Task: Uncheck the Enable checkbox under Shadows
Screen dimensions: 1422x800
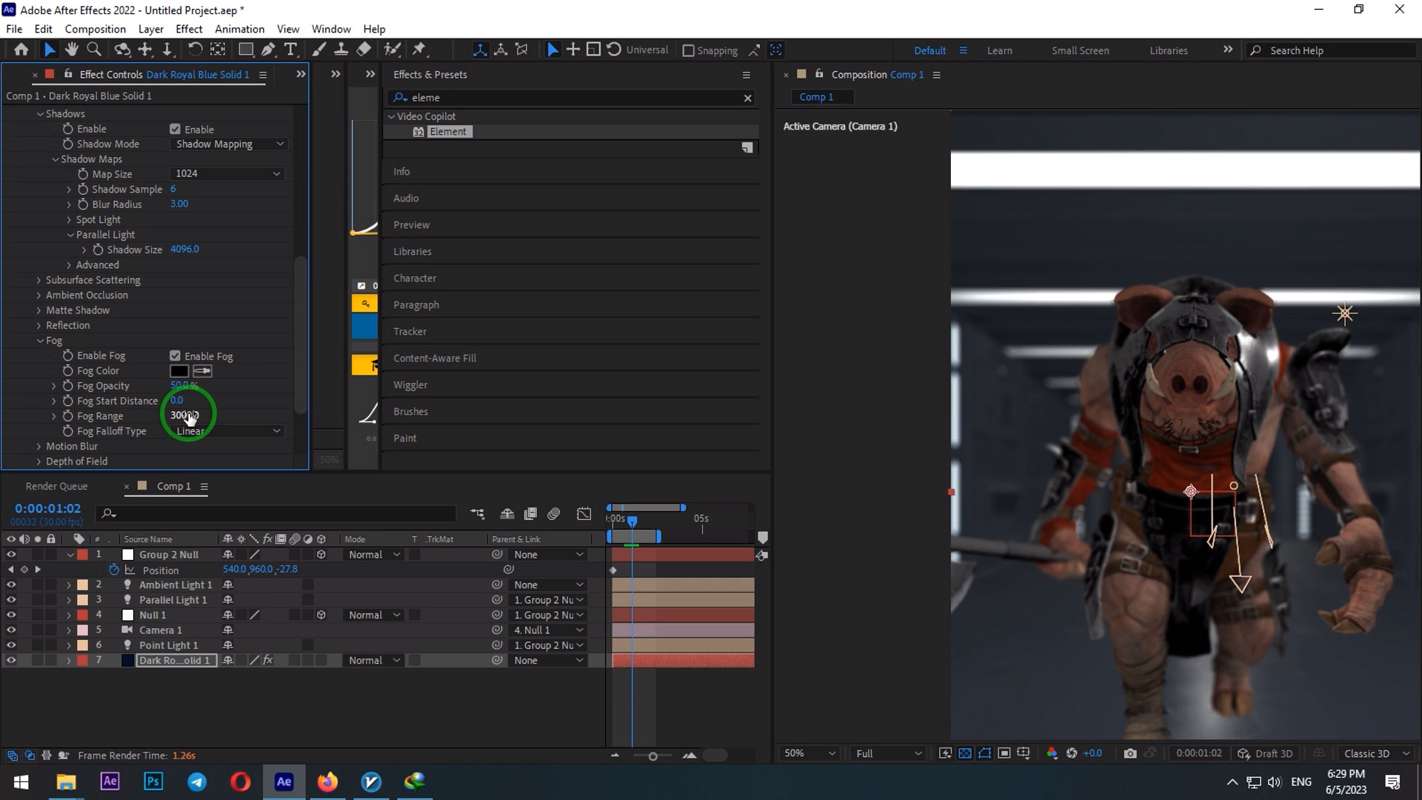Action: click(x=176, y=128)
